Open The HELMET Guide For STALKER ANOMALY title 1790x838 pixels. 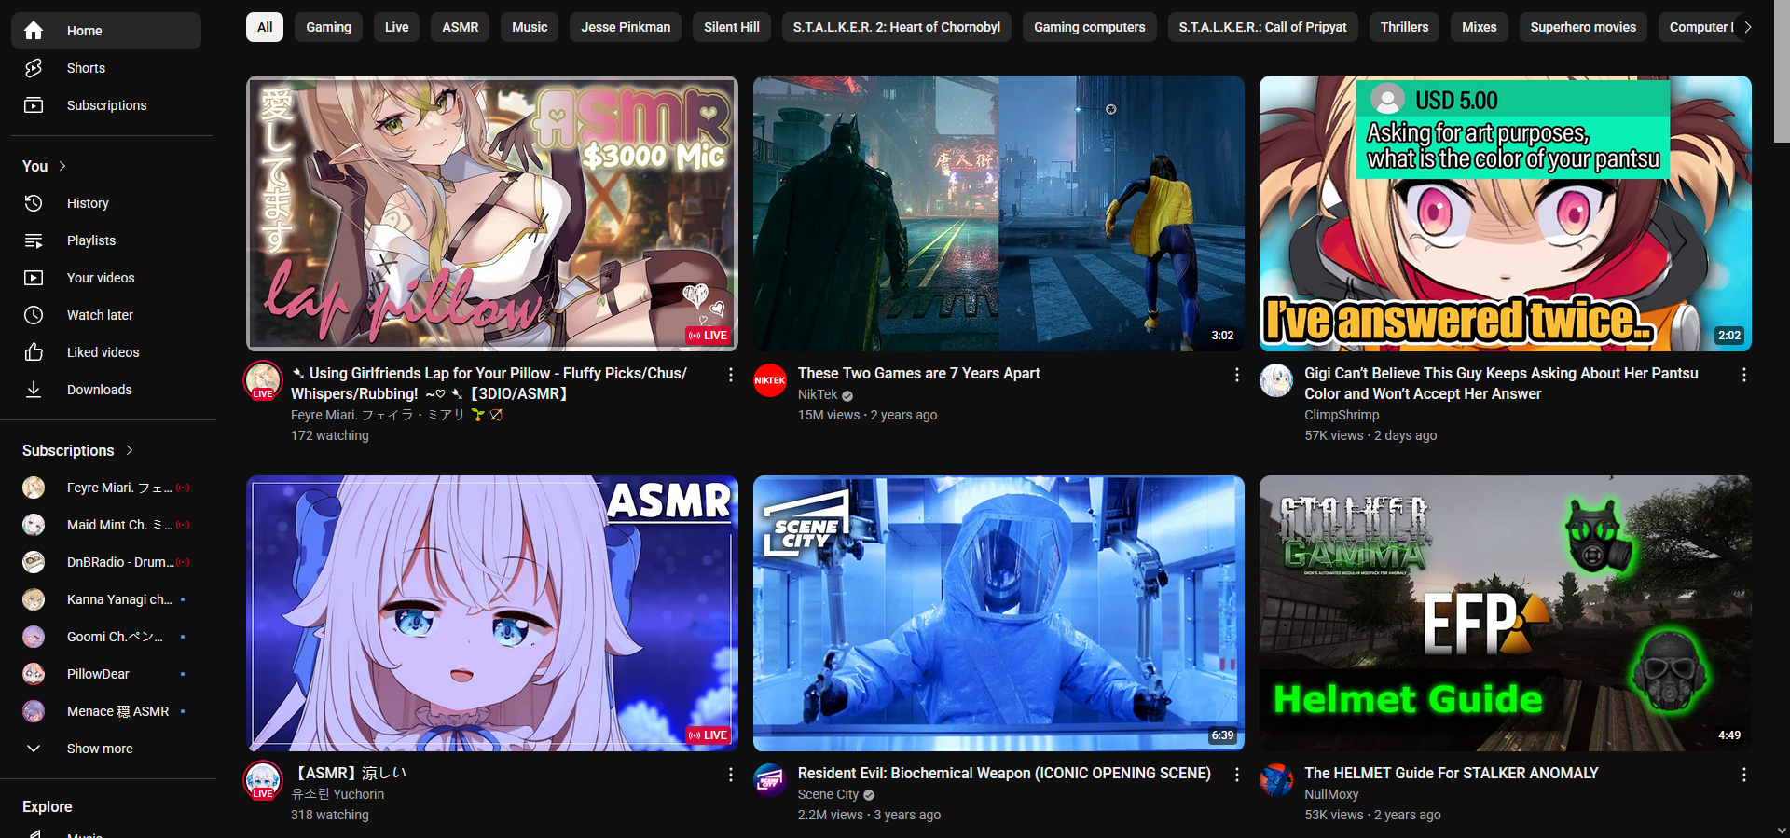(1452, 773)
